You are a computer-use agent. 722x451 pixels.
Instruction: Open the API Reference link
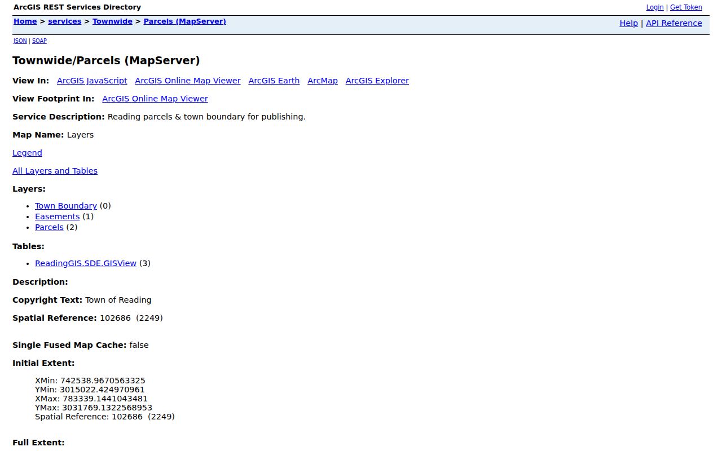point(674,23)
